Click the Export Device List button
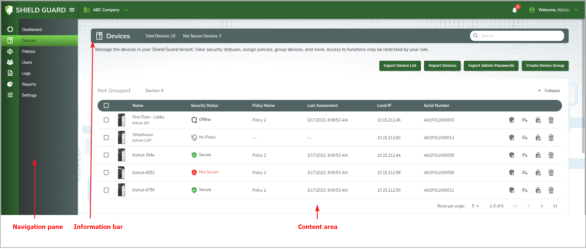 tap(400, 66)
